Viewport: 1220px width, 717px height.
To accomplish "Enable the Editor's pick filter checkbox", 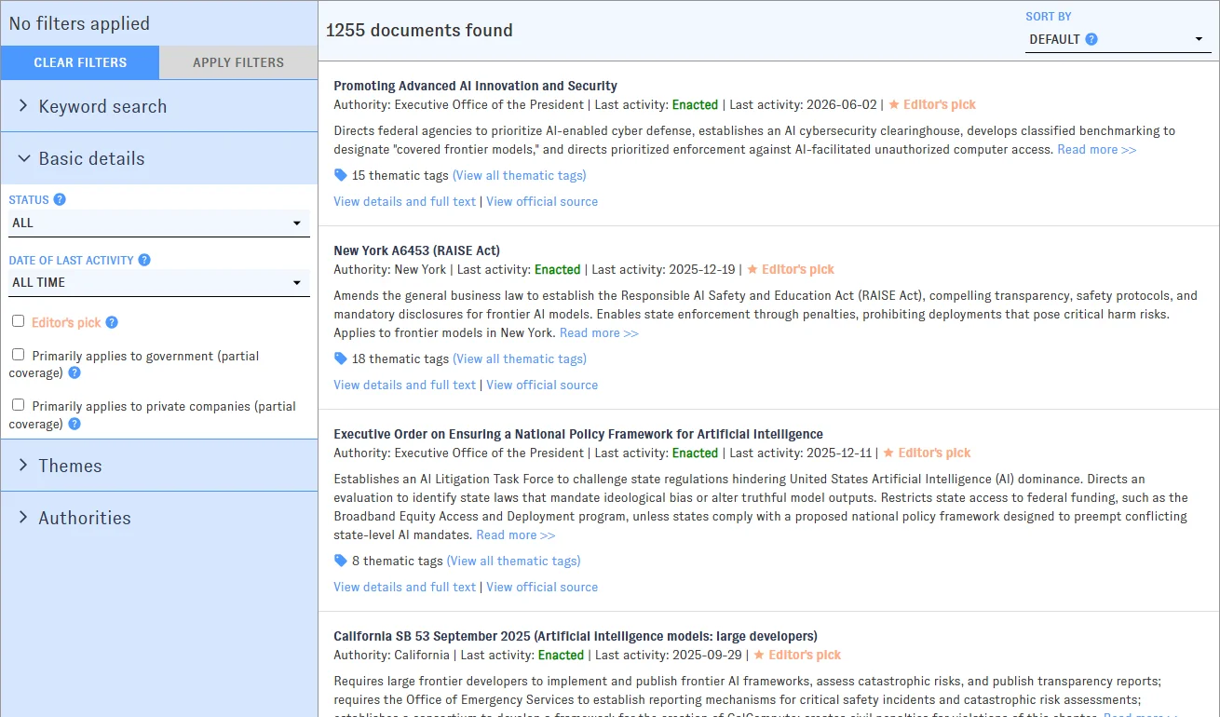I will point(19,320).
